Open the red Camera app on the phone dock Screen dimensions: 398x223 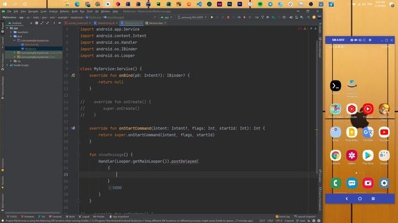tap(368, 183)
